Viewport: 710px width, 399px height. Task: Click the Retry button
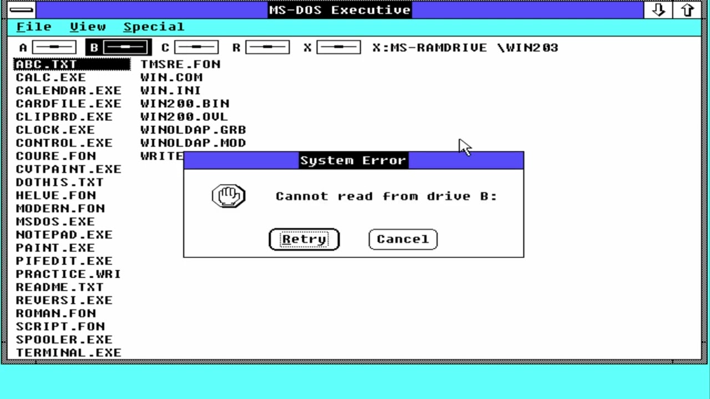pos(304,239)
